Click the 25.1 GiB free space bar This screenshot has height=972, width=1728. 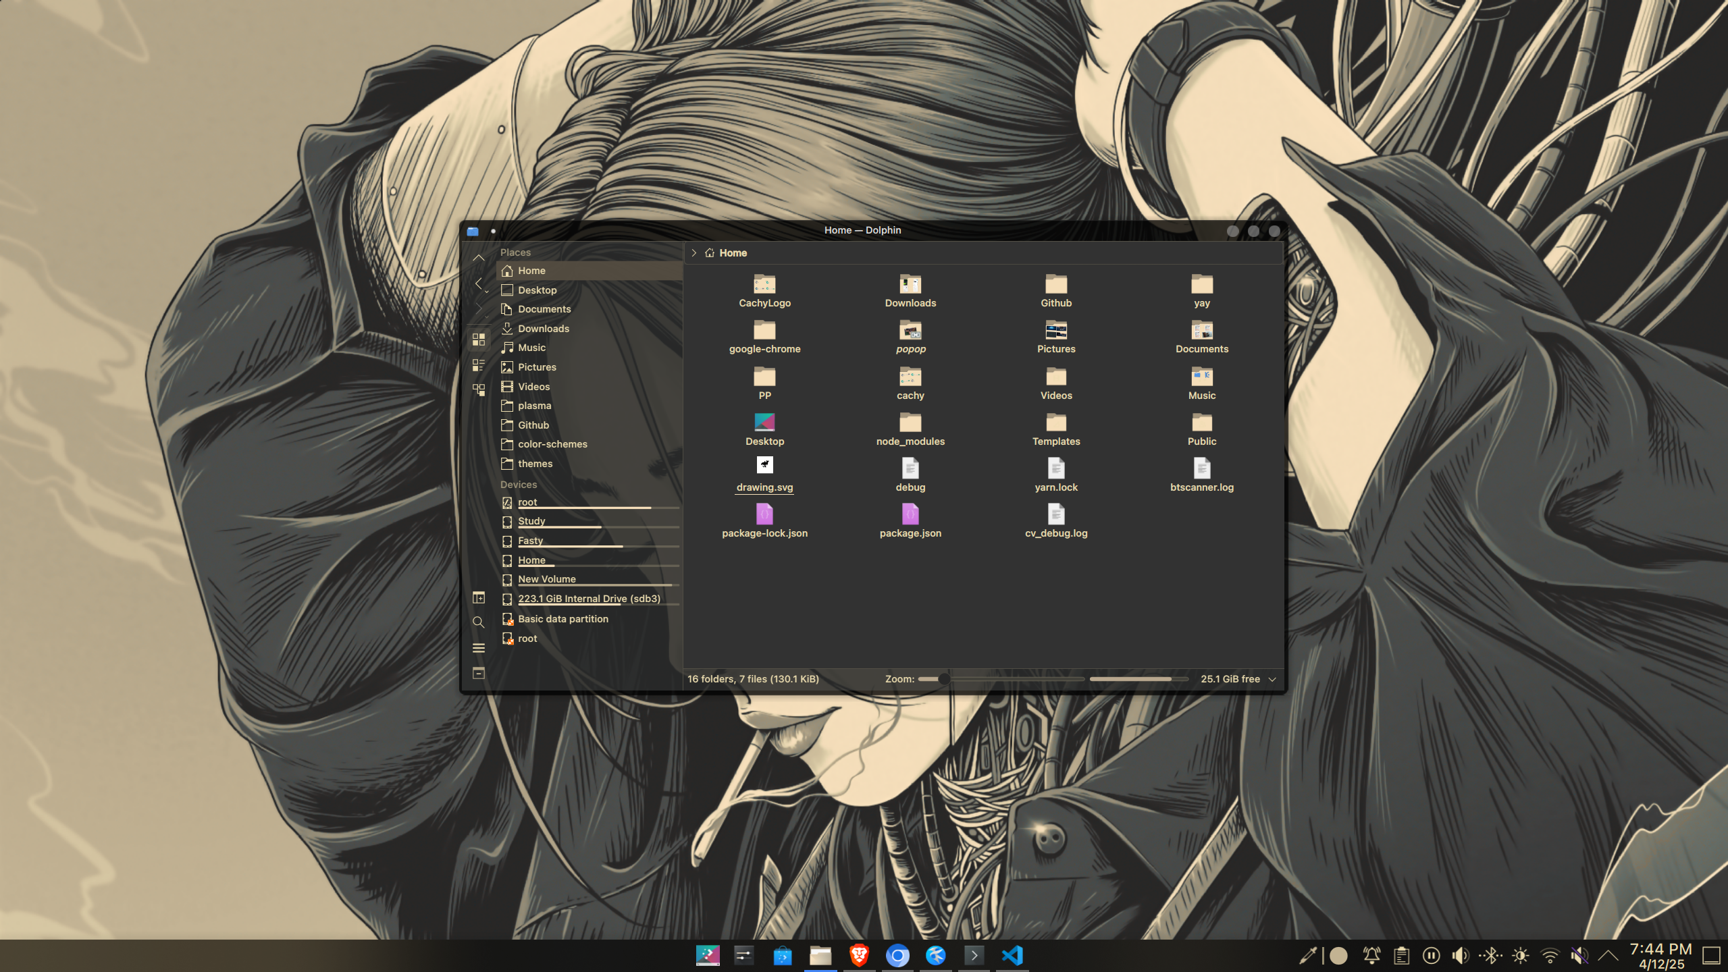(x=1138, y=679)
